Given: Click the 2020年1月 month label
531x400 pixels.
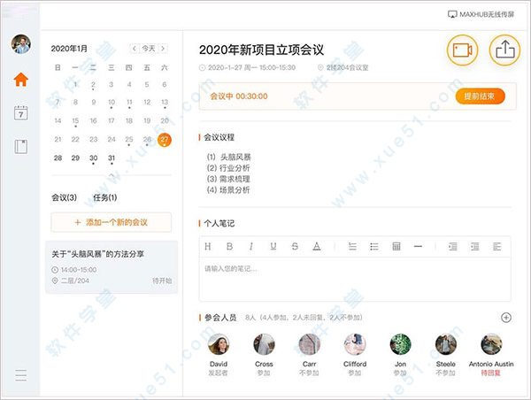Looking at the screenshot, I should point(69,49).
